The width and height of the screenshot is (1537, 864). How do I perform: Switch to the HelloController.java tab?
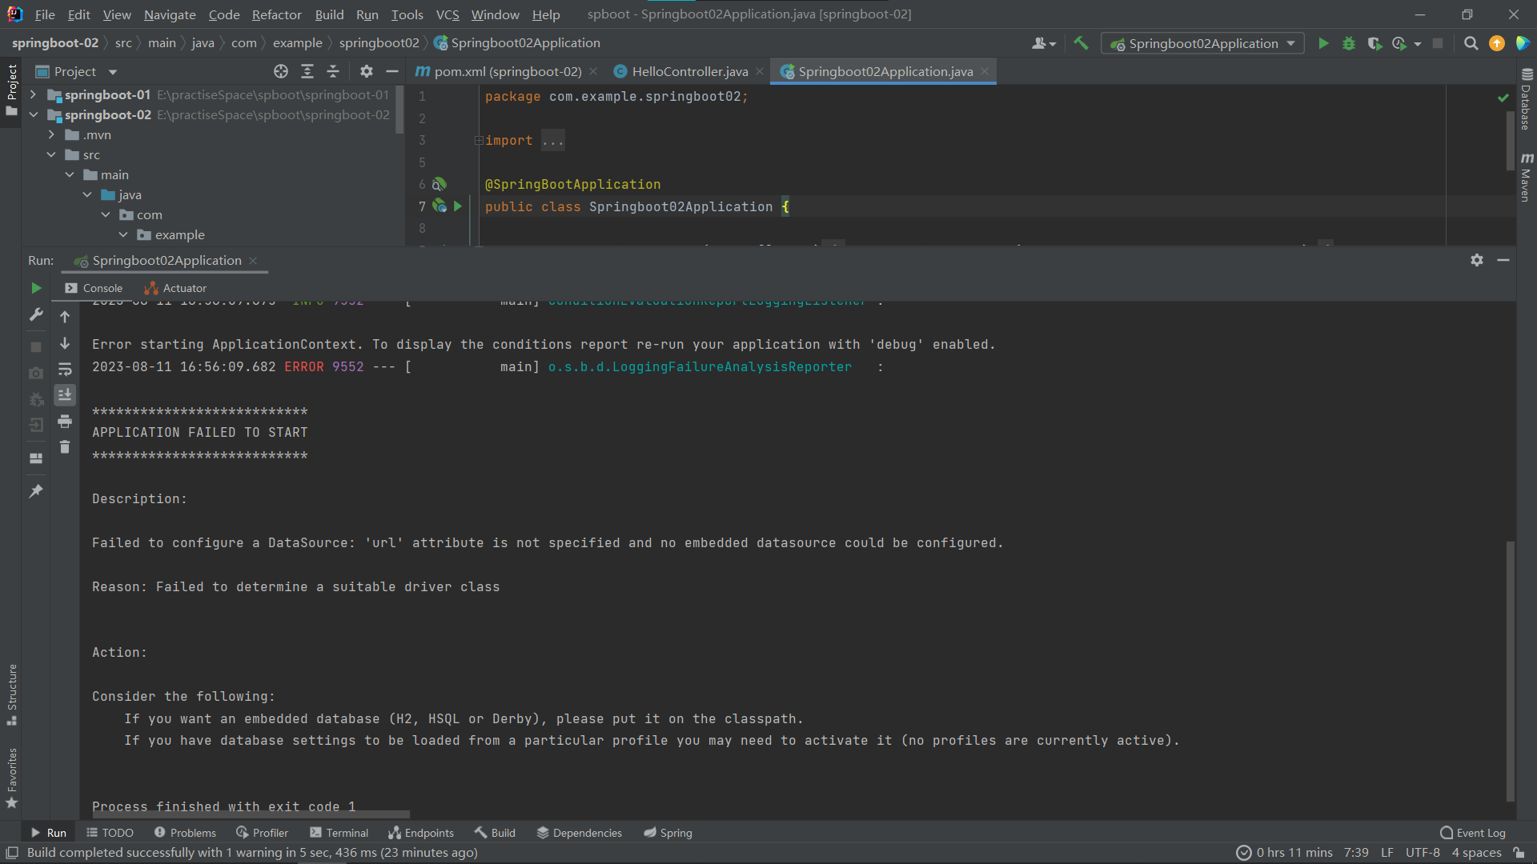click(689, 71)
